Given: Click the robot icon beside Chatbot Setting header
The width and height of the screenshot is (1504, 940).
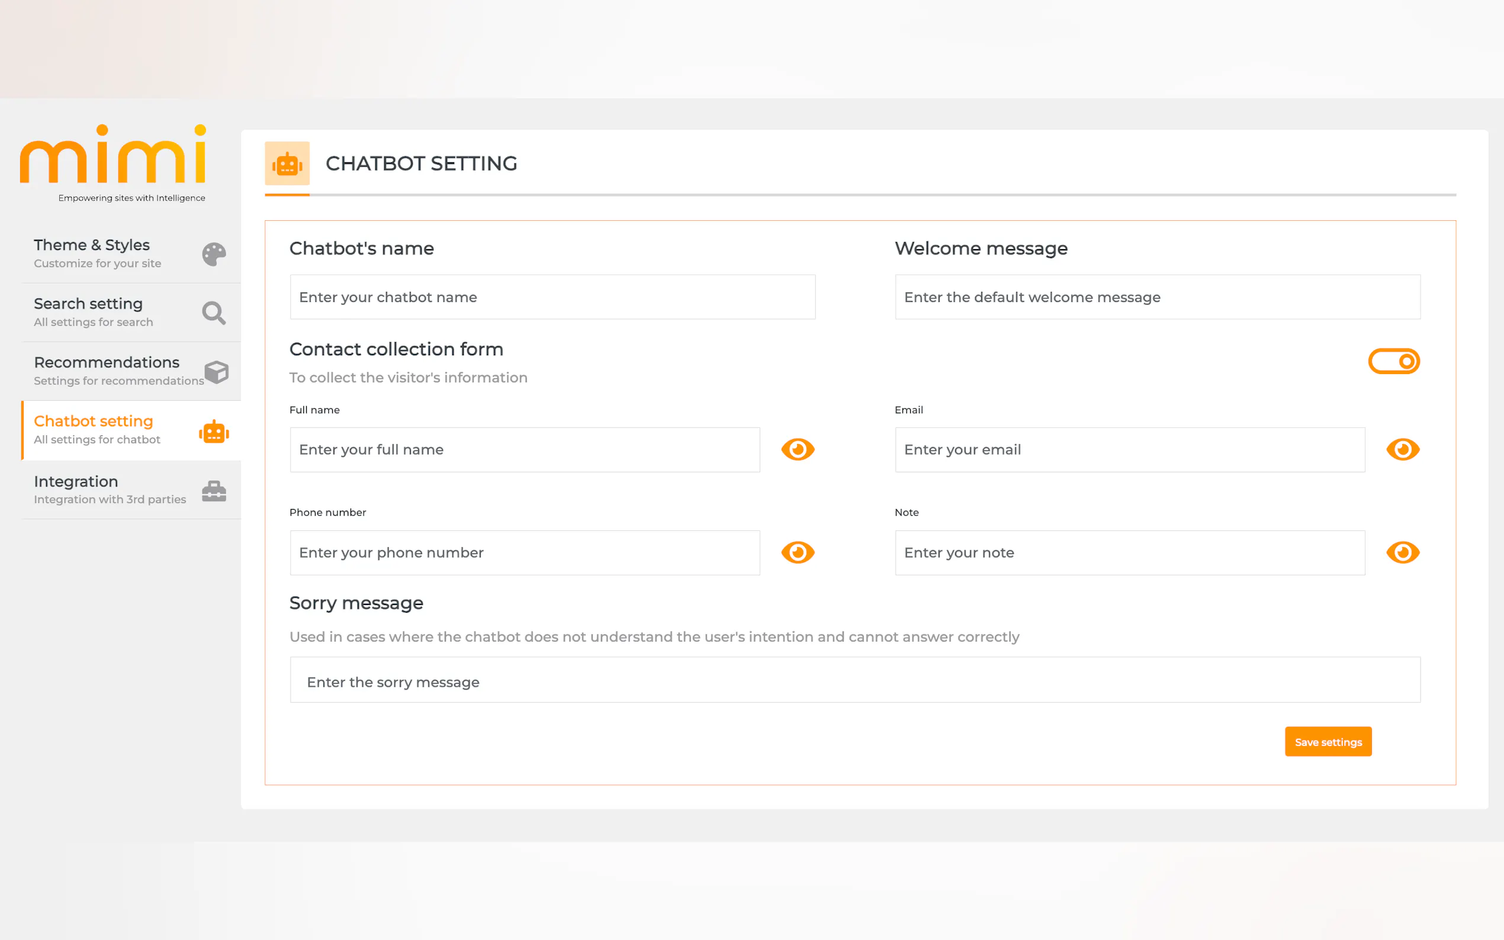Looking at the screenshot, I should [x=287, y=164].
